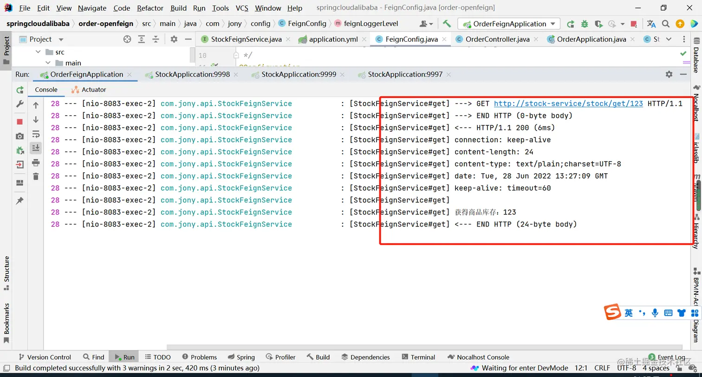The height and width of the screenshot is (377, 702).
Task: Click the Sogou microphone voice input icon
Action: (x=655, y=313)
